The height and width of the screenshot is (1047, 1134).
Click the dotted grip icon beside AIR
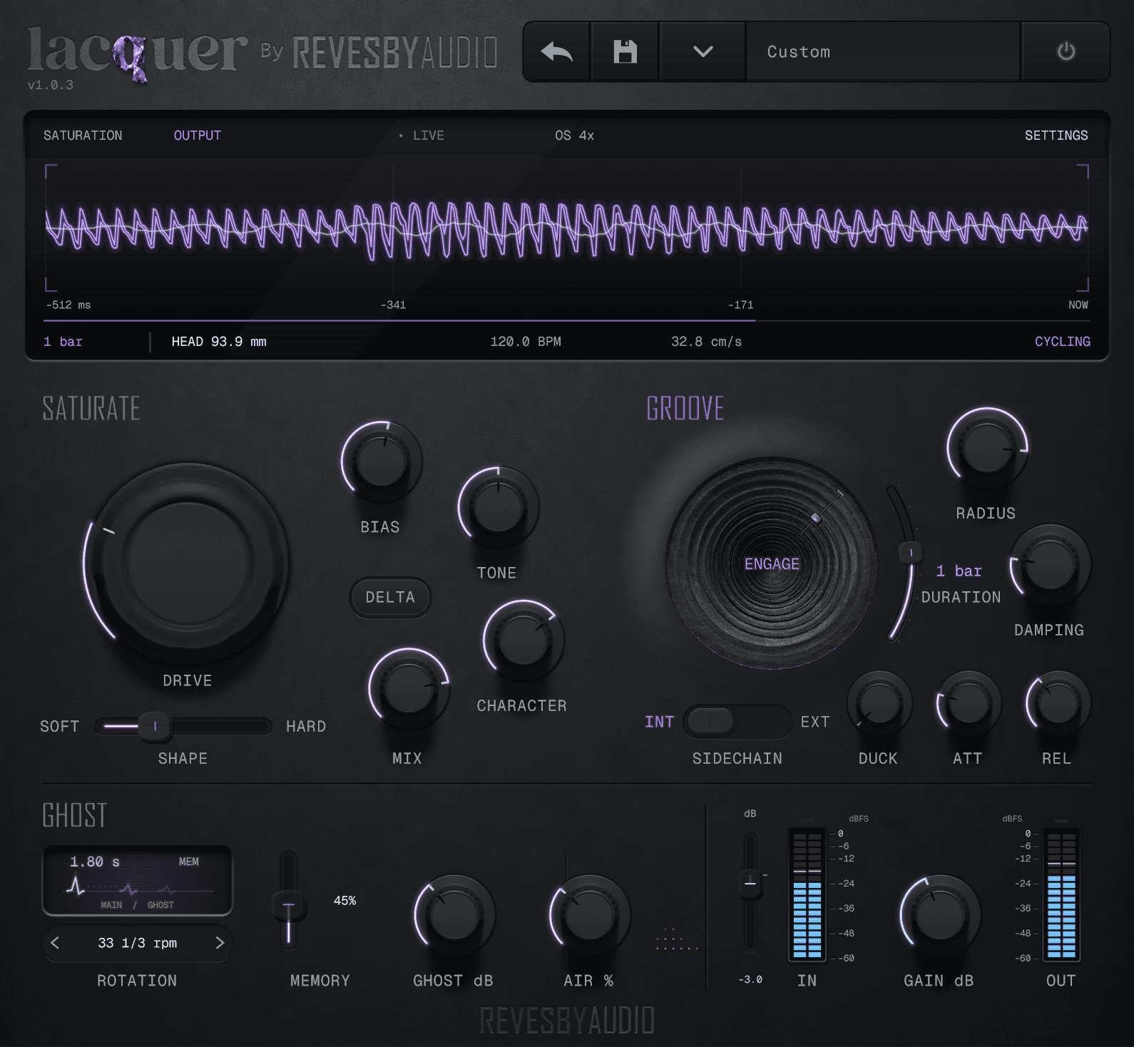tap(677, 939)
